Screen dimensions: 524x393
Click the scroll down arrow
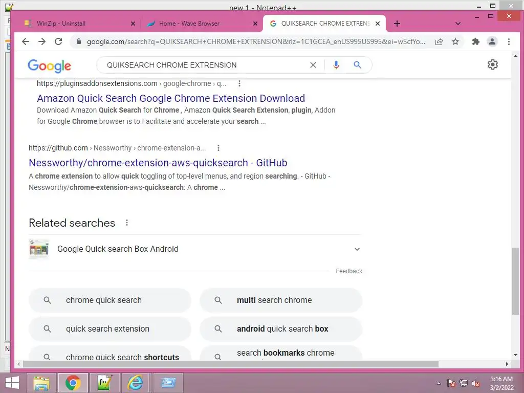(x=515, y=355)
